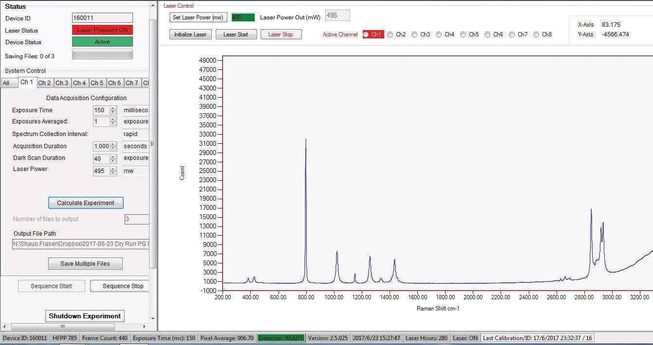Viewport: 653px width, 345px height.
Task: Click the Acquisition Duration value field 1.000
Action: tap(101, 146)
